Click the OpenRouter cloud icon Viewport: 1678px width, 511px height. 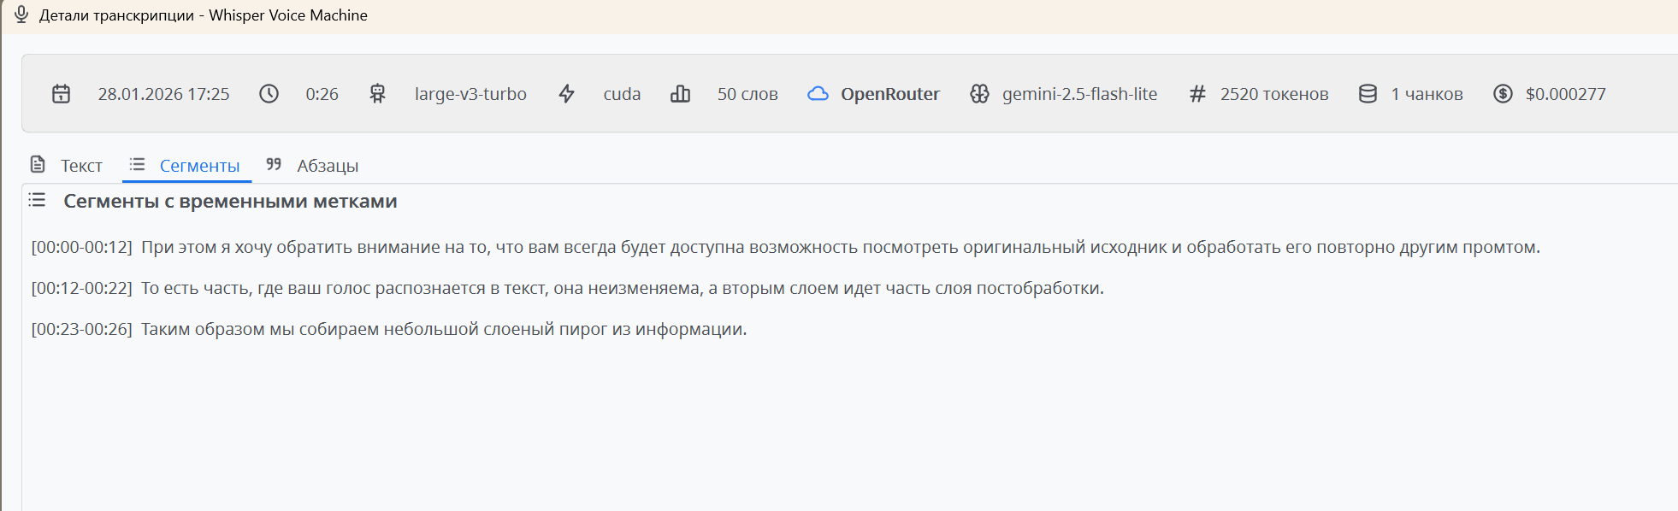tap(818, 94)
